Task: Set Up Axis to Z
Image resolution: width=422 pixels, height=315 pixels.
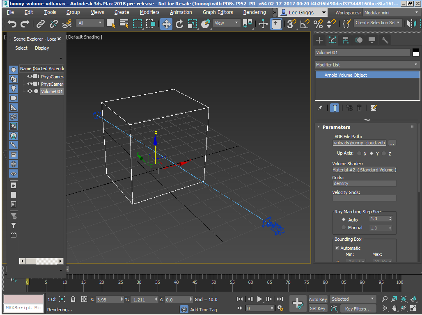Action: point(384,153)
